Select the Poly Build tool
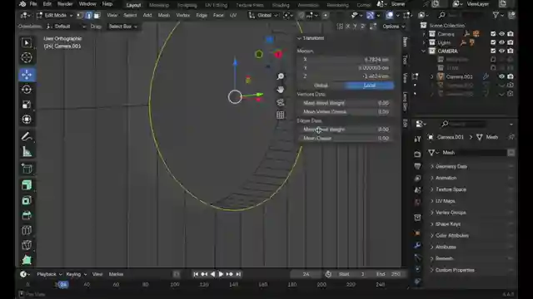The height and width of the screenshot is (299, 533). (x=27, y=260)
